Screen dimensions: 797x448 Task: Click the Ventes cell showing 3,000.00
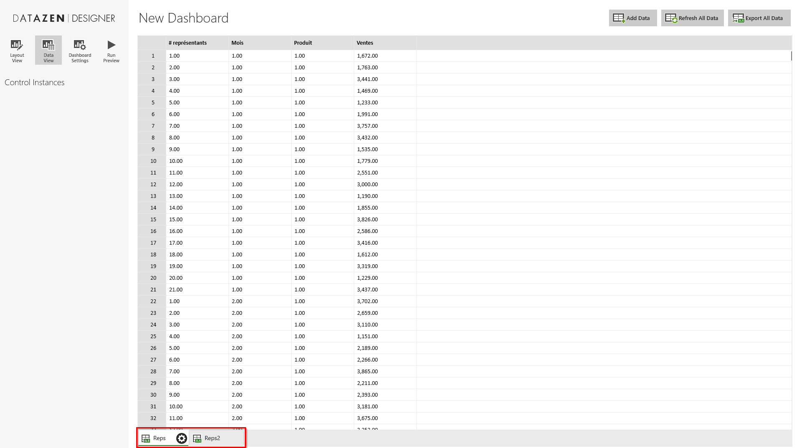[x=367, y=184]
